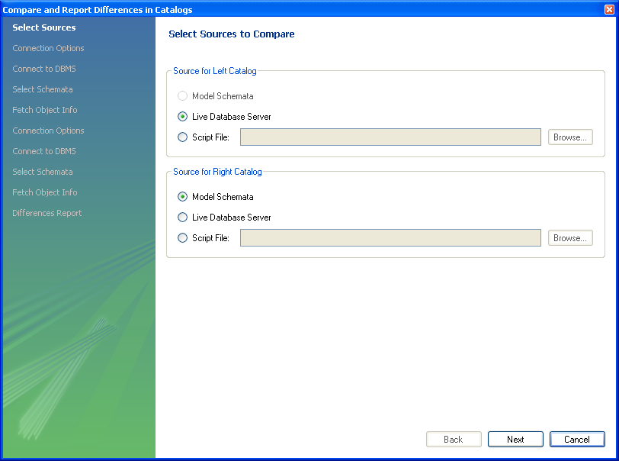
Task: Choose Script File option for Left Catalog
Action: point(182,137)
